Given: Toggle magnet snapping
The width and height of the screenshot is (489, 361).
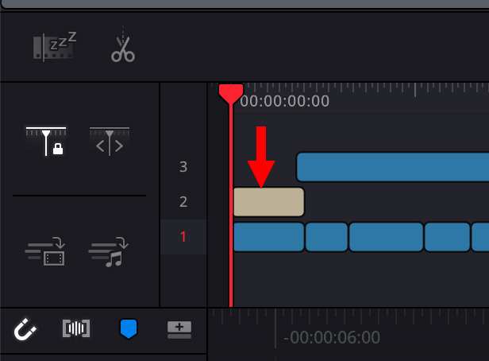Looking at the screenshot, I should (x=26, y=328).
